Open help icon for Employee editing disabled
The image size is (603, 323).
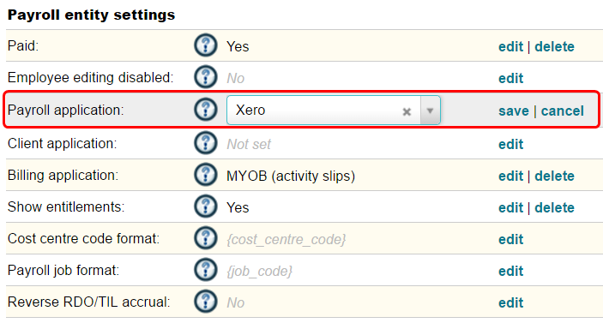point(206,77)
